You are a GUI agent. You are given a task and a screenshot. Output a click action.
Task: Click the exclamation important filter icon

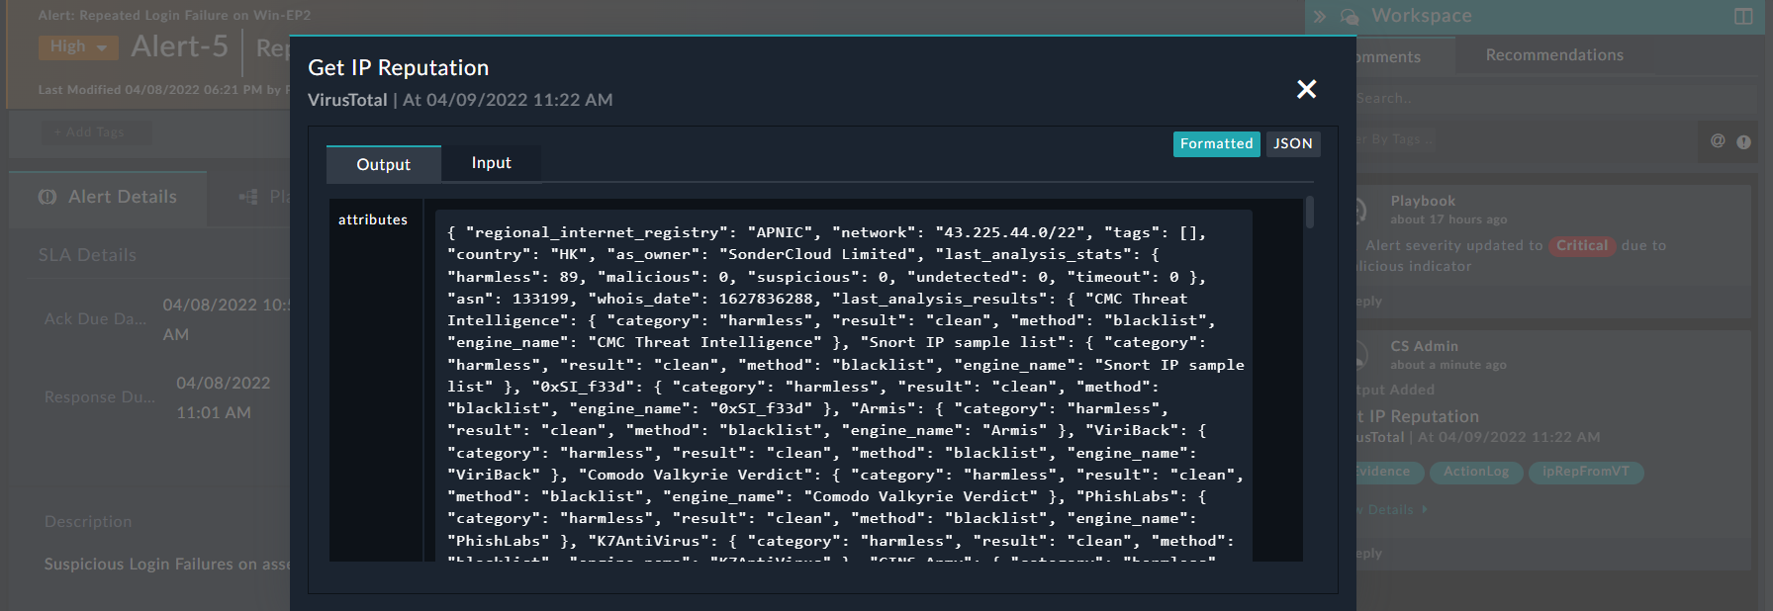[1743, 141]
